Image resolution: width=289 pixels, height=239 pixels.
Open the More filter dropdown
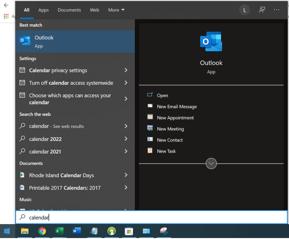tap(116, 10)
